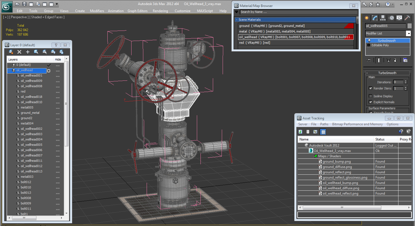
Task: Click the Perspective viewport label
Action: (x=19, y=17)
